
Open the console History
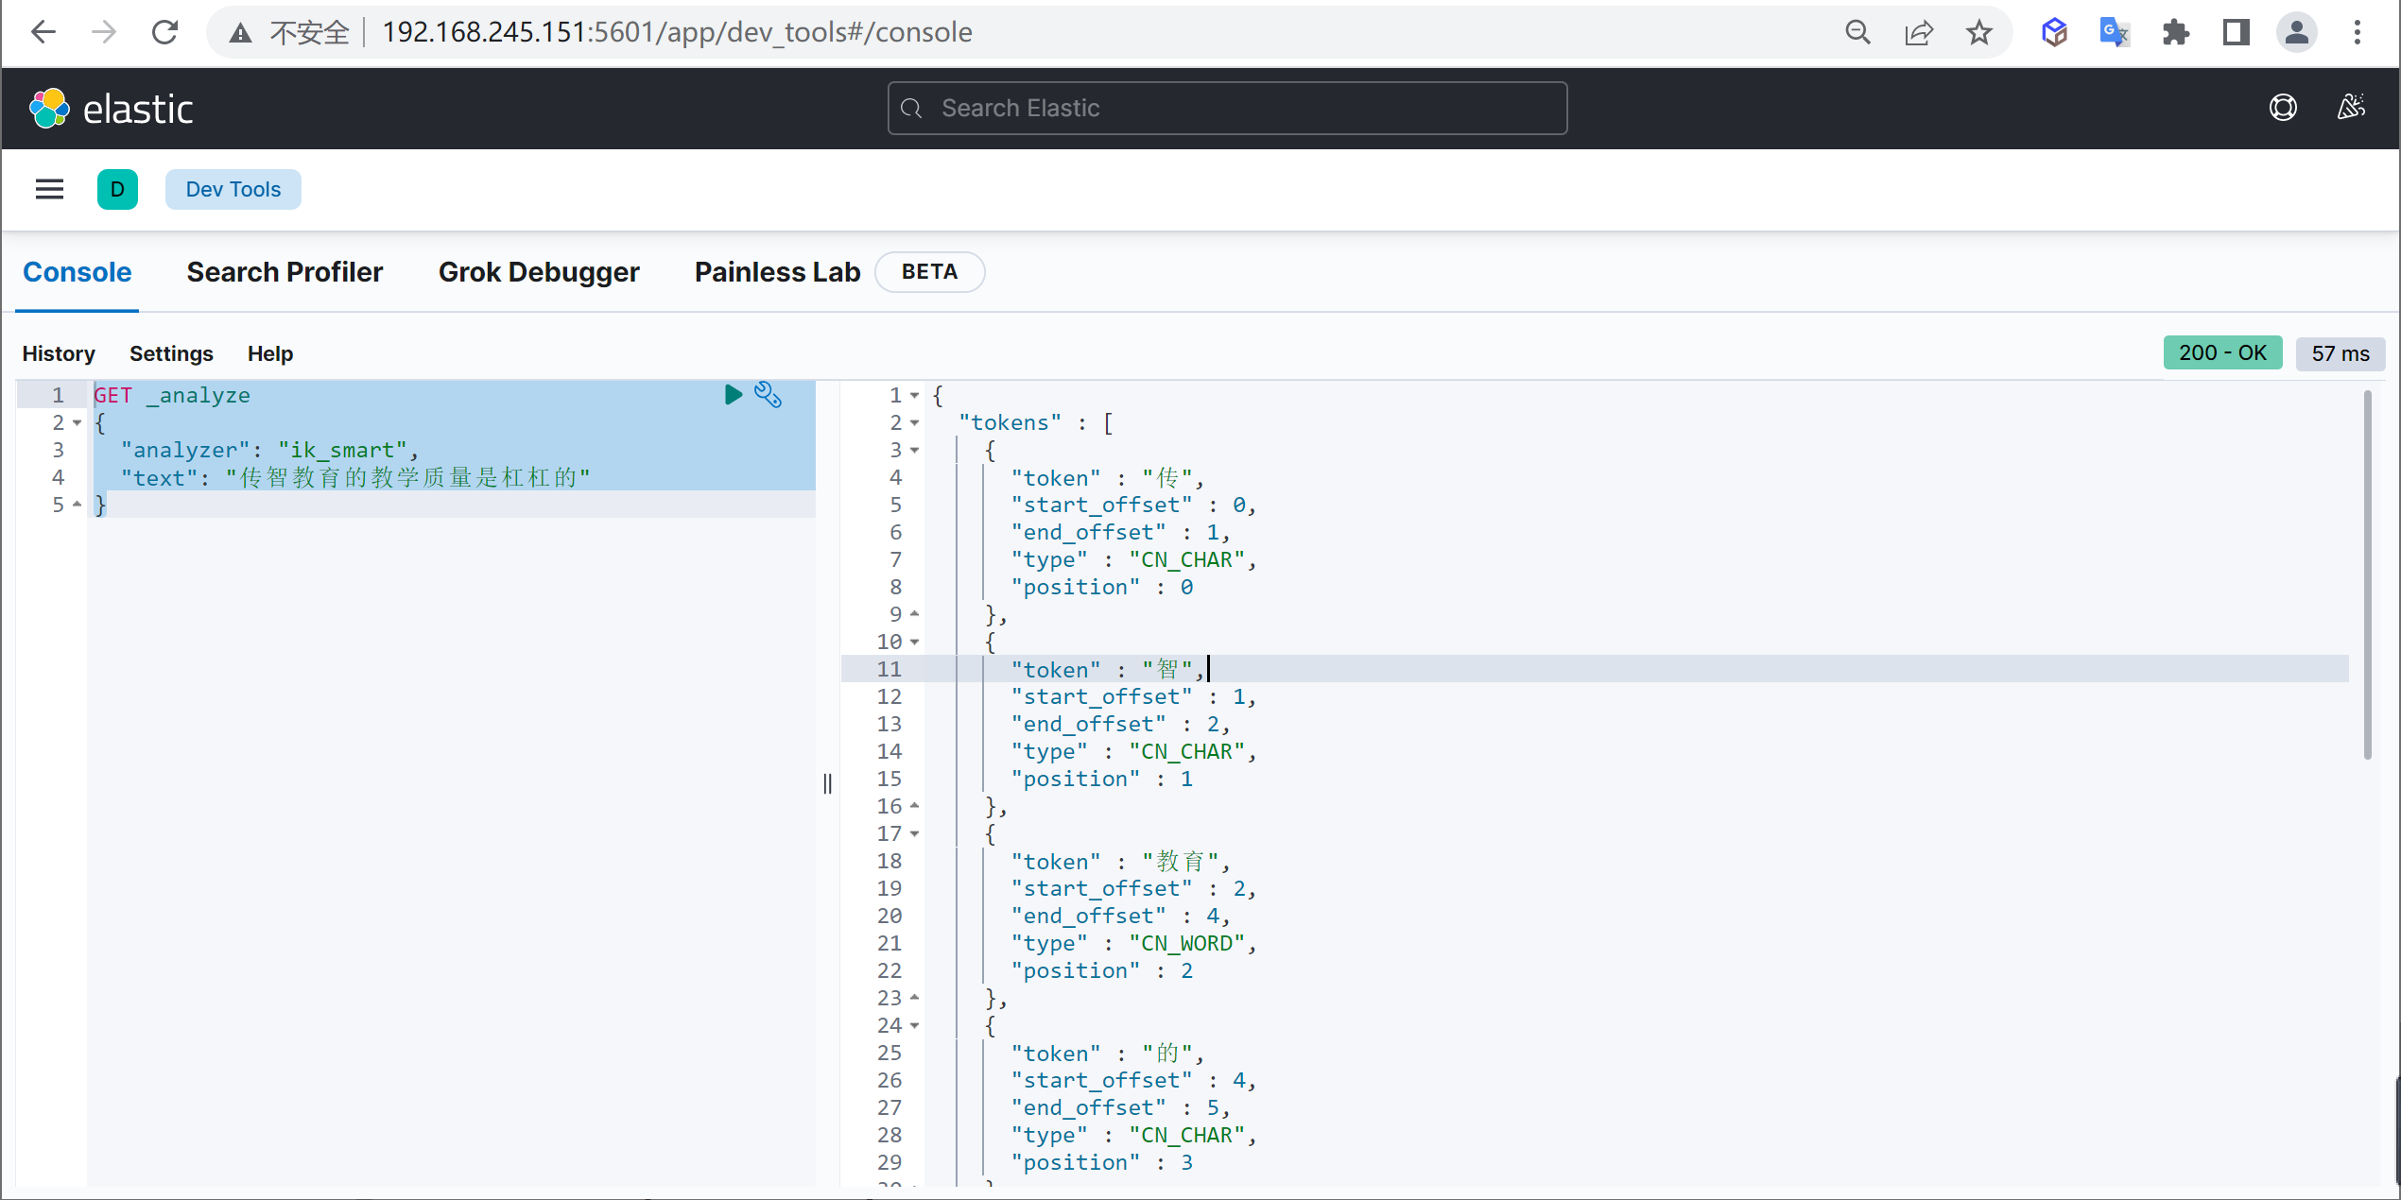tap(59, 353)
